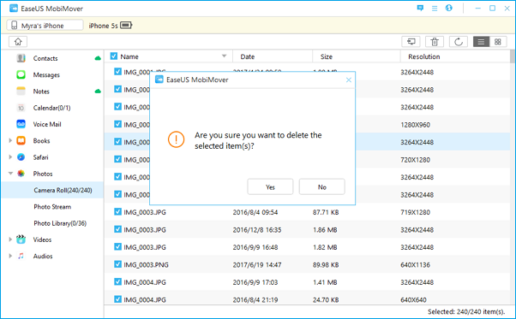This screenshot has width=516, height=319.
Task: Select the Videos clapperboard icon
Action: tap(21, 239)
